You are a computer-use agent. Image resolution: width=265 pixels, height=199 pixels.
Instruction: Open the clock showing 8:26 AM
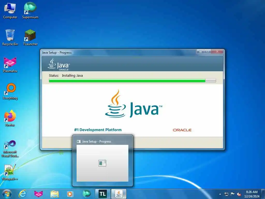coord(252,194)
